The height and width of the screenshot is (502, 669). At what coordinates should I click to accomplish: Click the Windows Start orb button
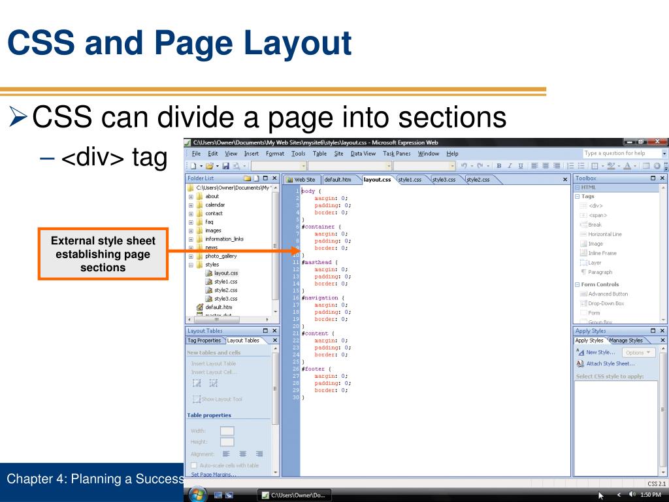[197, 494]
